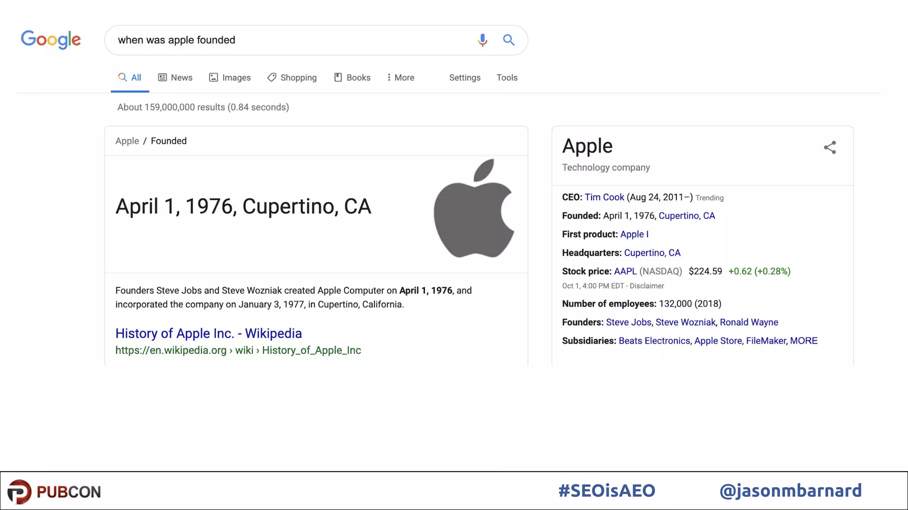Open the Settings menu
908x510 pixels.
(x=465, y=77)
